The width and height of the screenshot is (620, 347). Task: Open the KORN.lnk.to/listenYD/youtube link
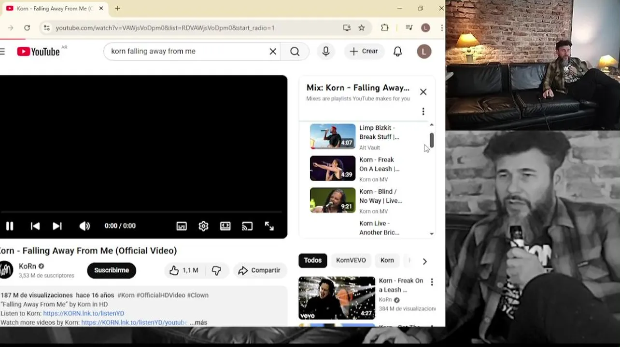pyautogui.click(x=134, y=322)
